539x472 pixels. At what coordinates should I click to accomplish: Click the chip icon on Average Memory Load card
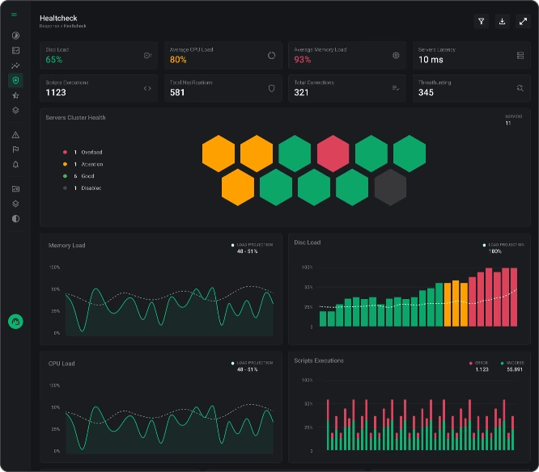coord(396,55)
